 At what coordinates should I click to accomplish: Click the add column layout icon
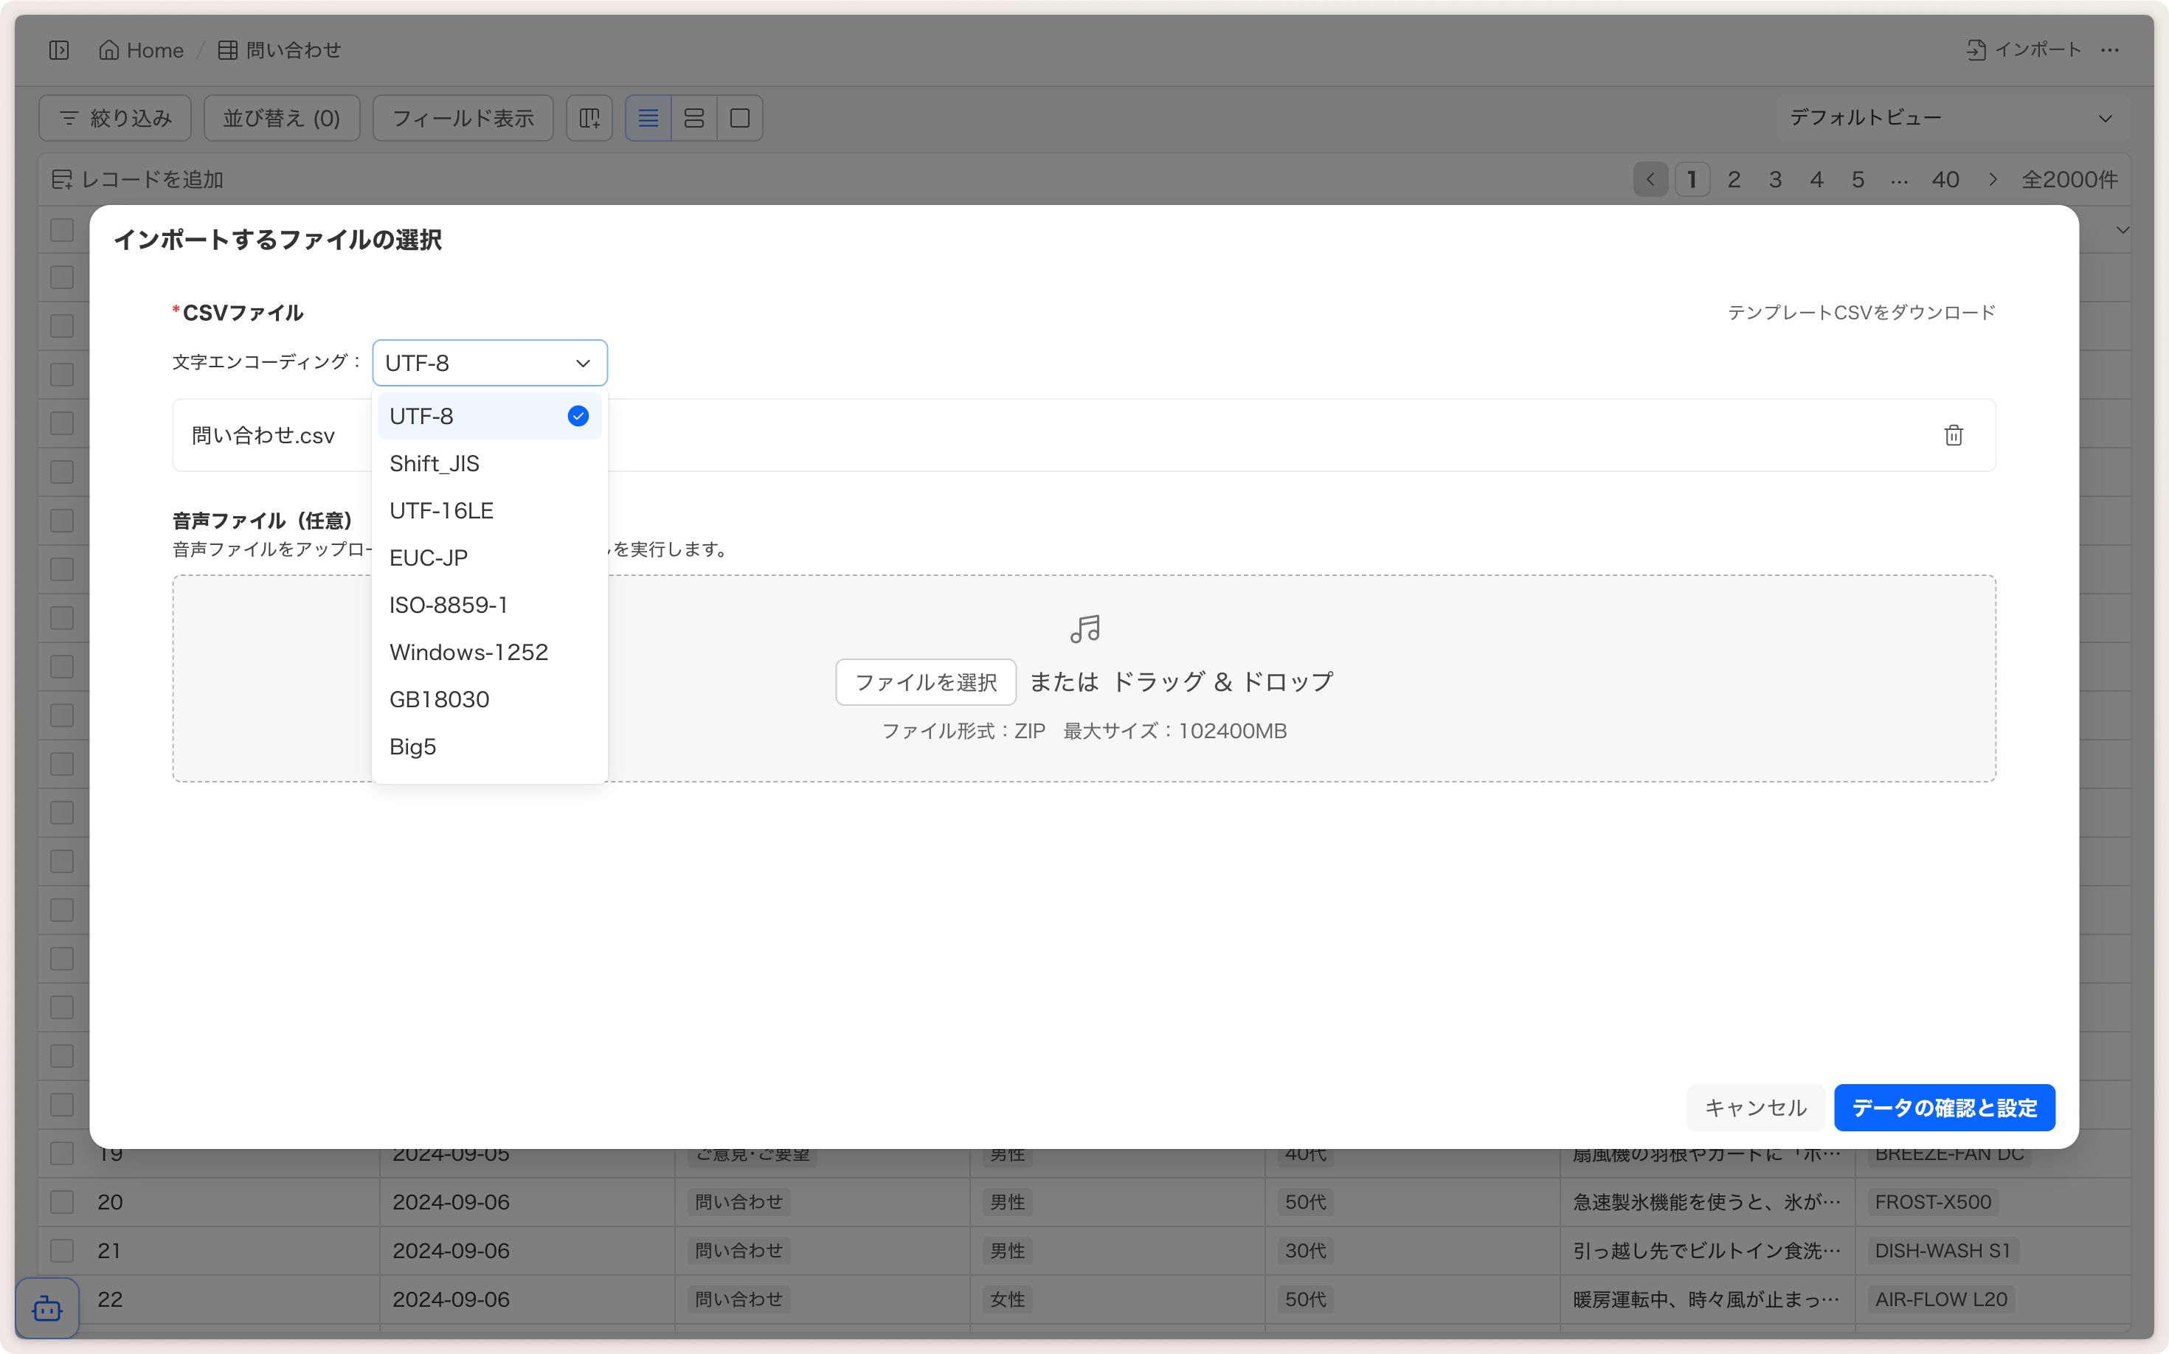tap(589, 118)
